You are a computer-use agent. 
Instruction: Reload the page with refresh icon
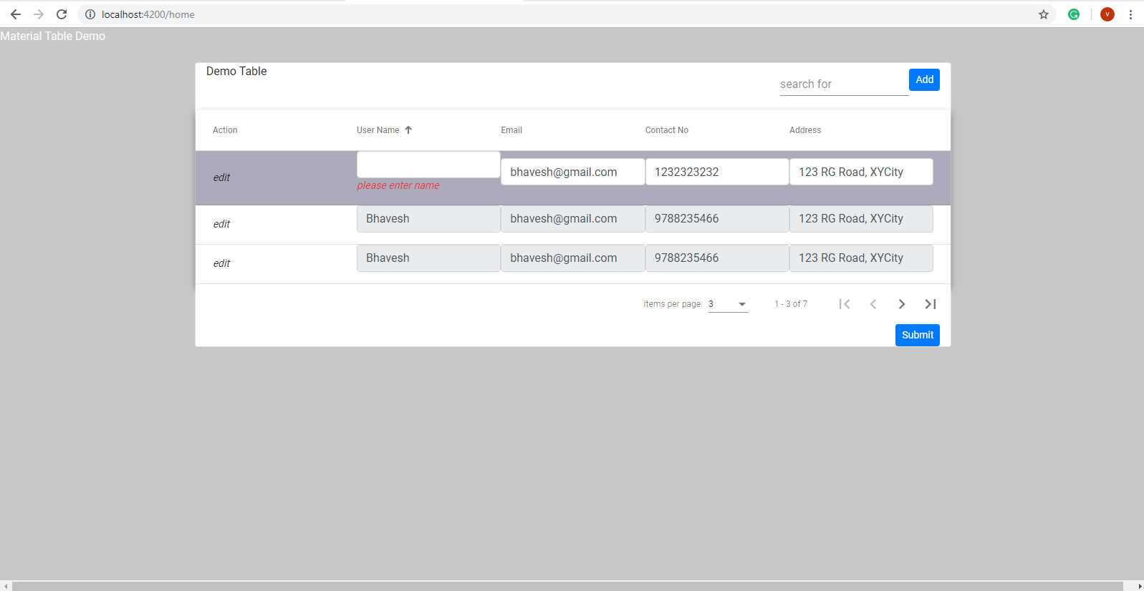pos(62,14)
